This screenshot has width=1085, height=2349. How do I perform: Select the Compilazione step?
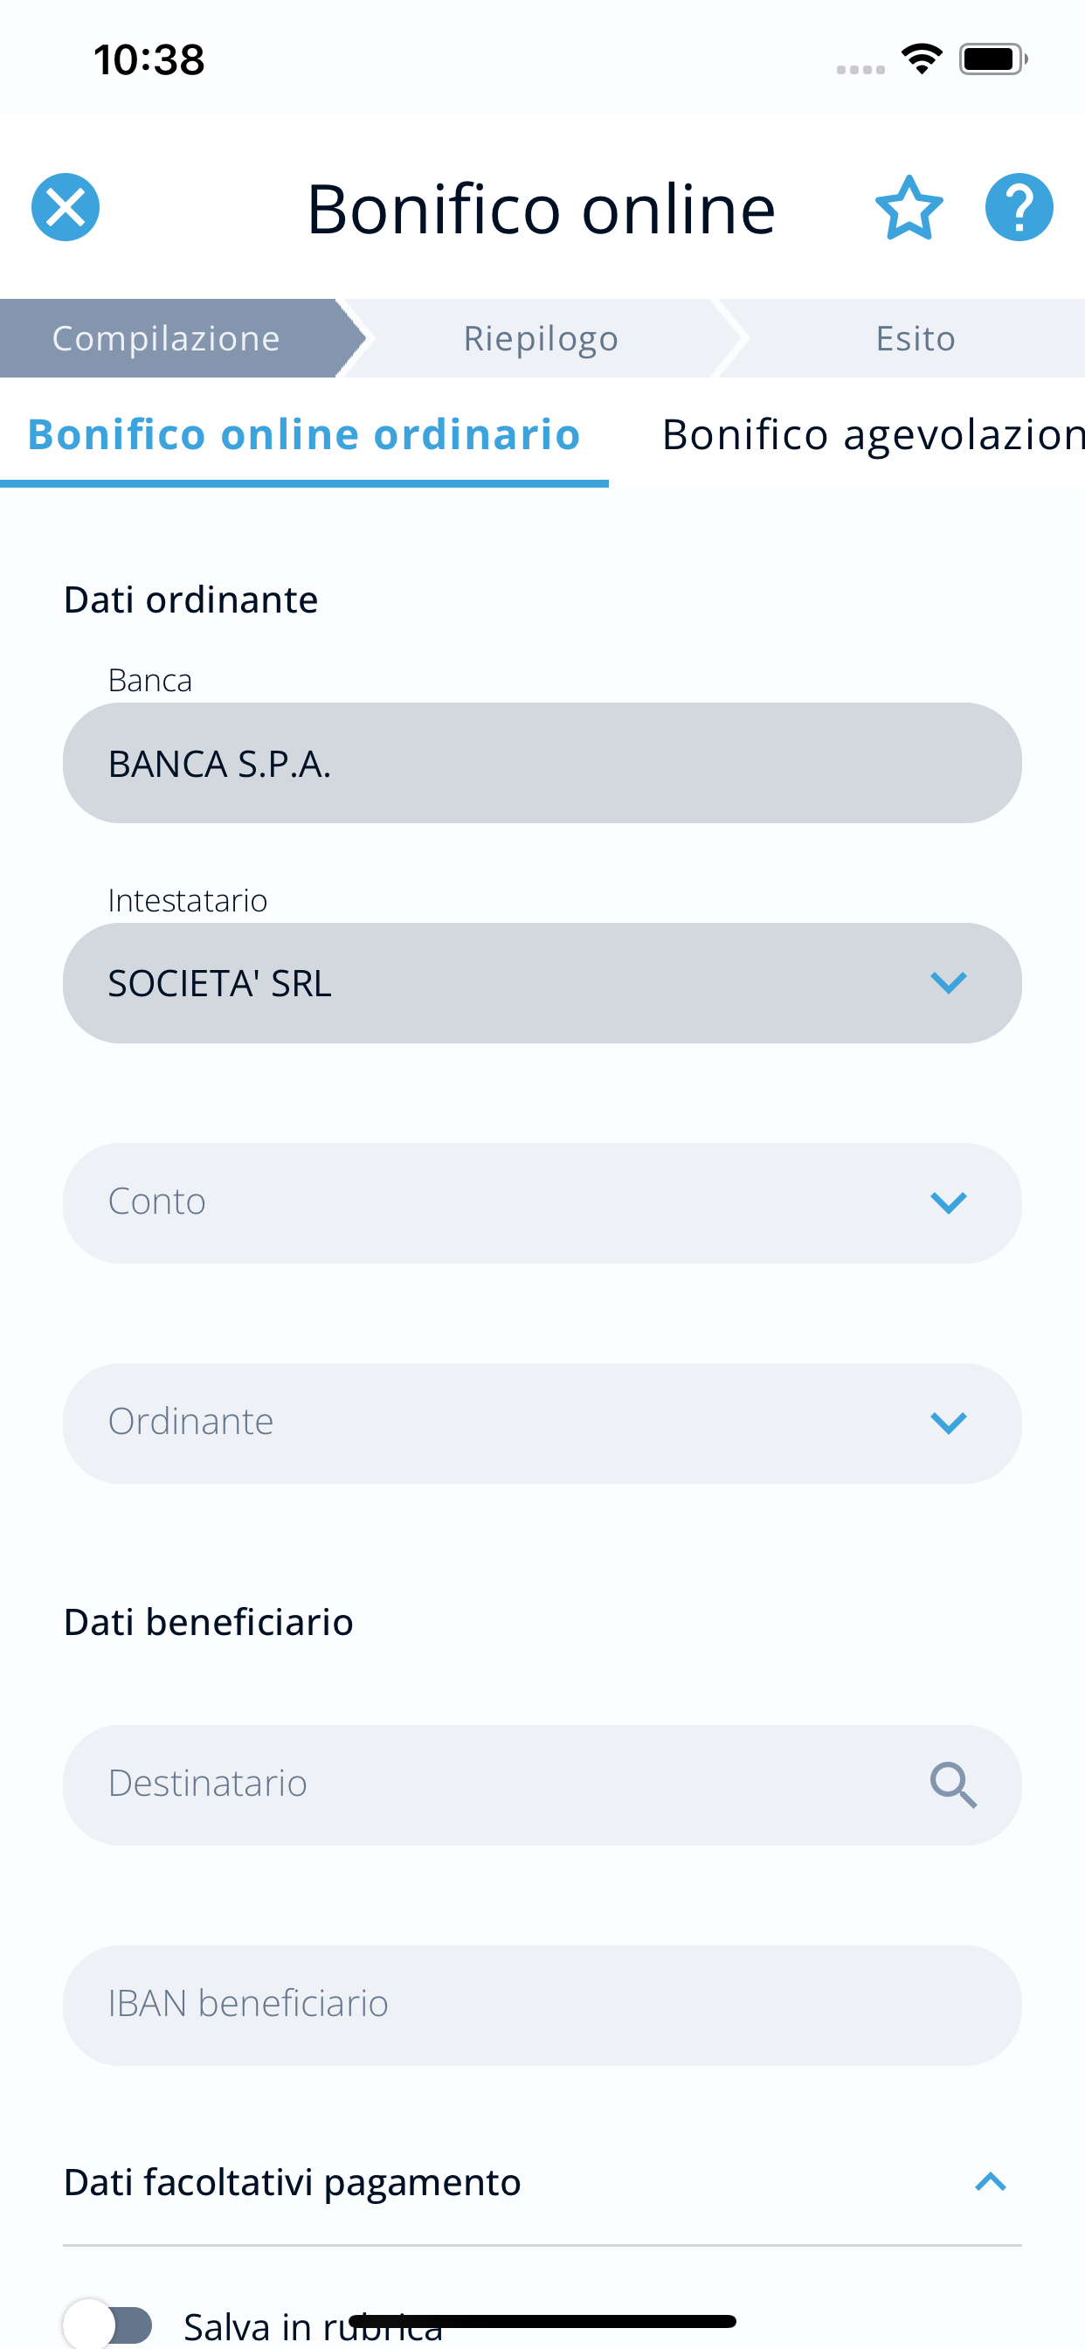167,338
